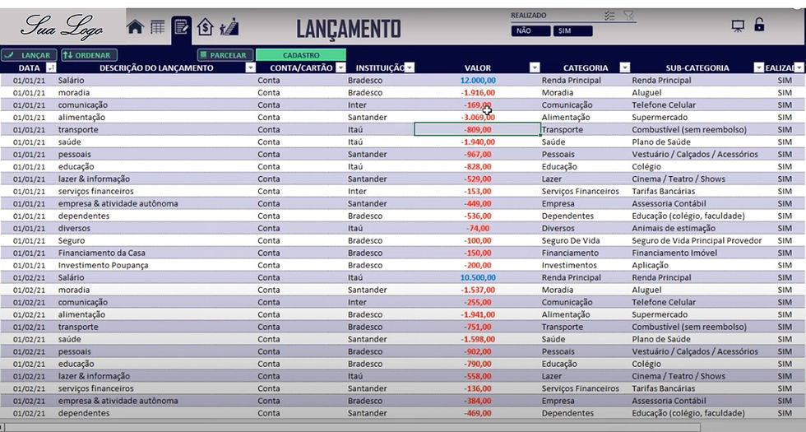
Task: Select the value cell -153,00
Action: (477, 191)
